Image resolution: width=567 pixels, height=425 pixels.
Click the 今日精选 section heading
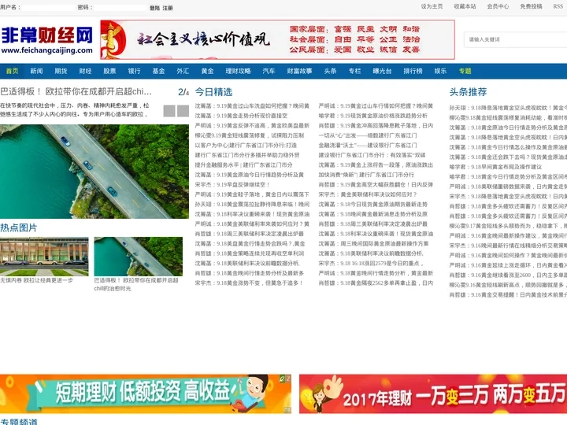[x=213, y=92]
